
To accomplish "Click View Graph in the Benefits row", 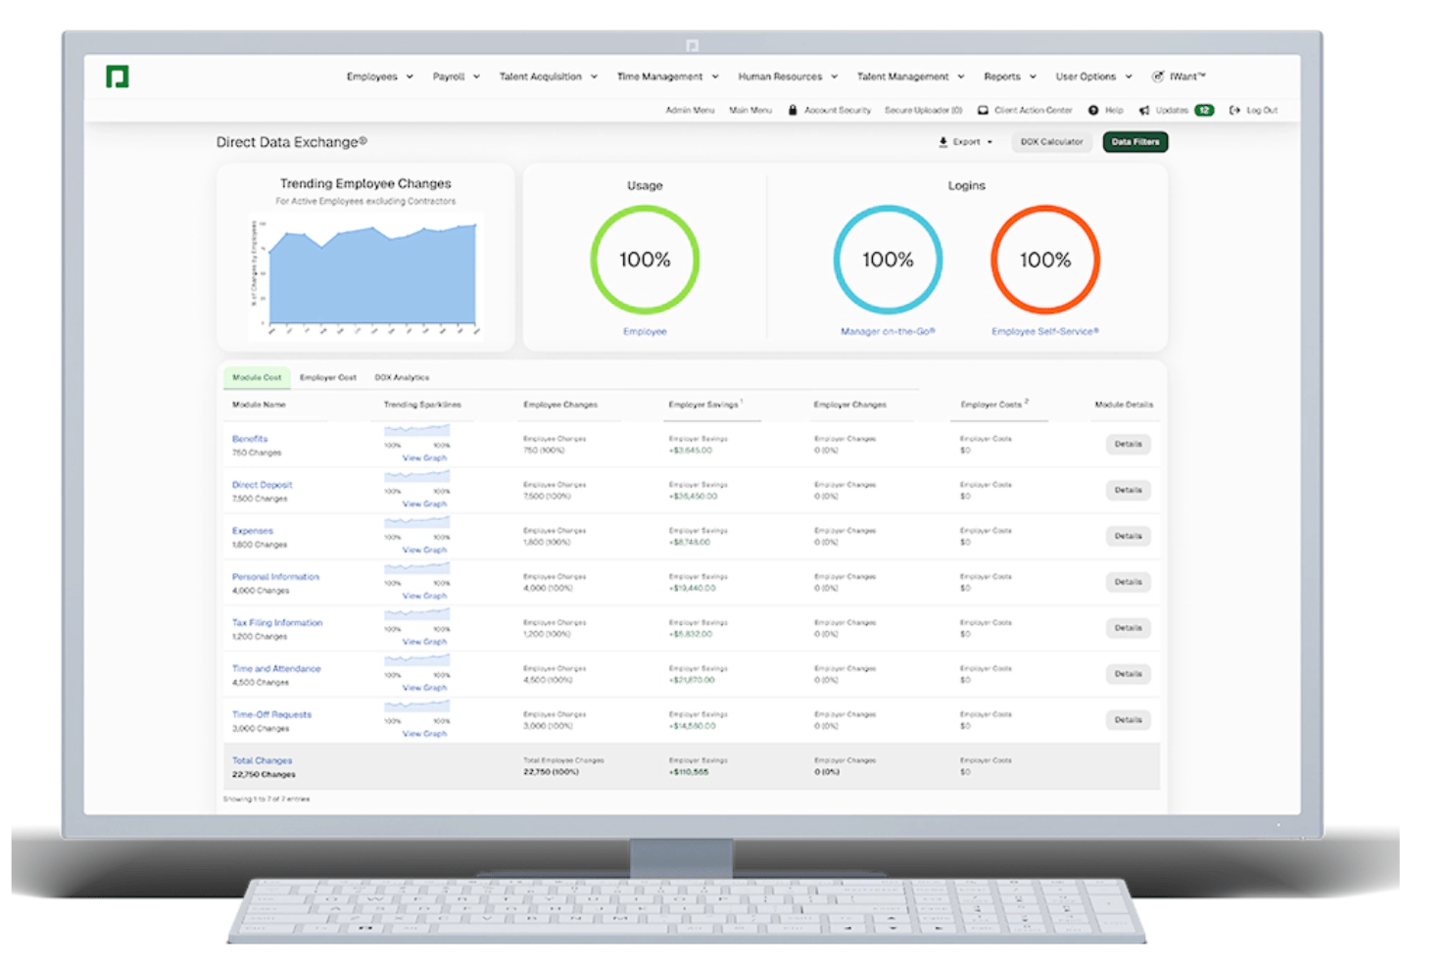I will coord(424,458).
